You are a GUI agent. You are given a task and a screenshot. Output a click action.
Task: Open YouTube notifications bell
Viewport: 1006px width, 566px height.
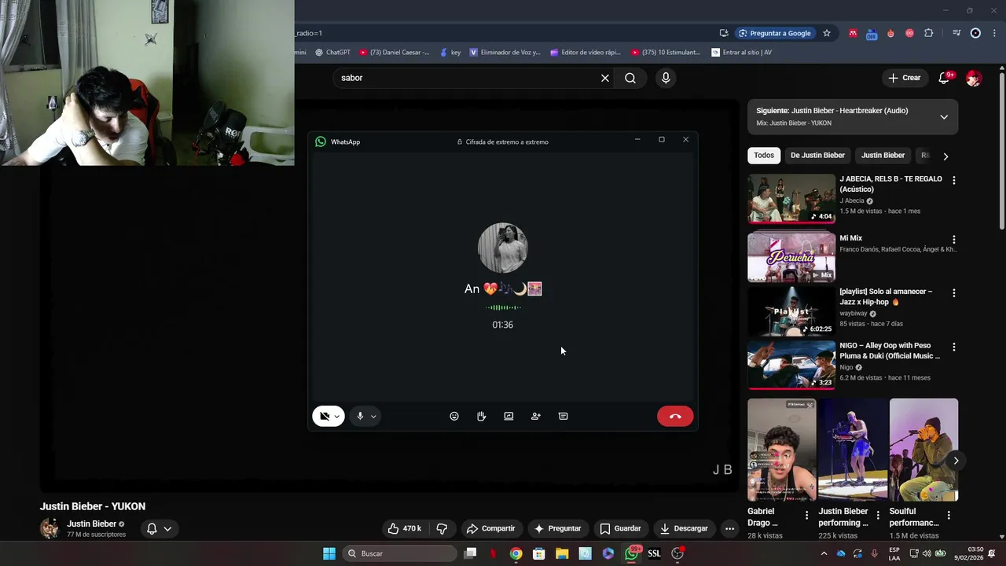[x=945, y=78]
